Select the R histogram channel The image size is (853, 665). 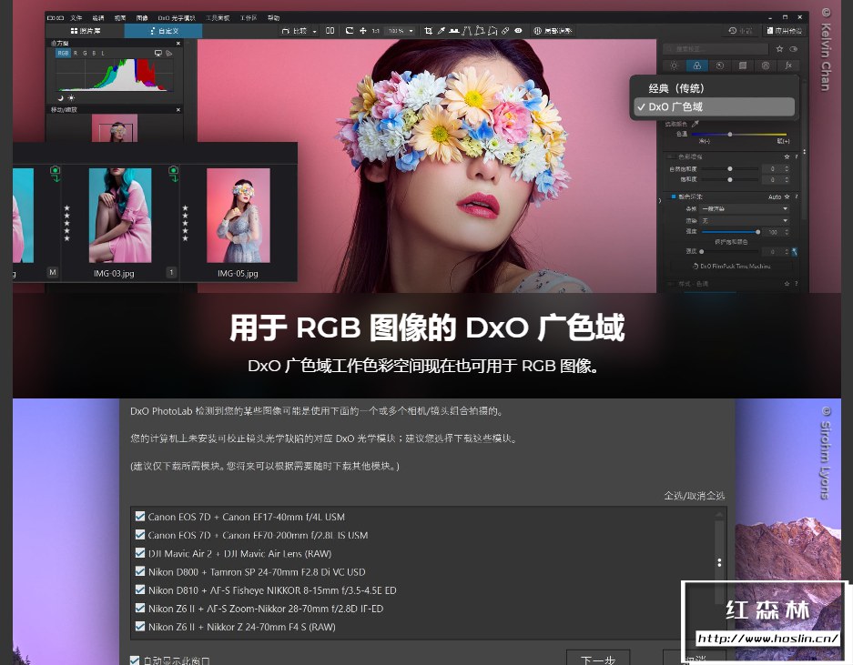76,54
